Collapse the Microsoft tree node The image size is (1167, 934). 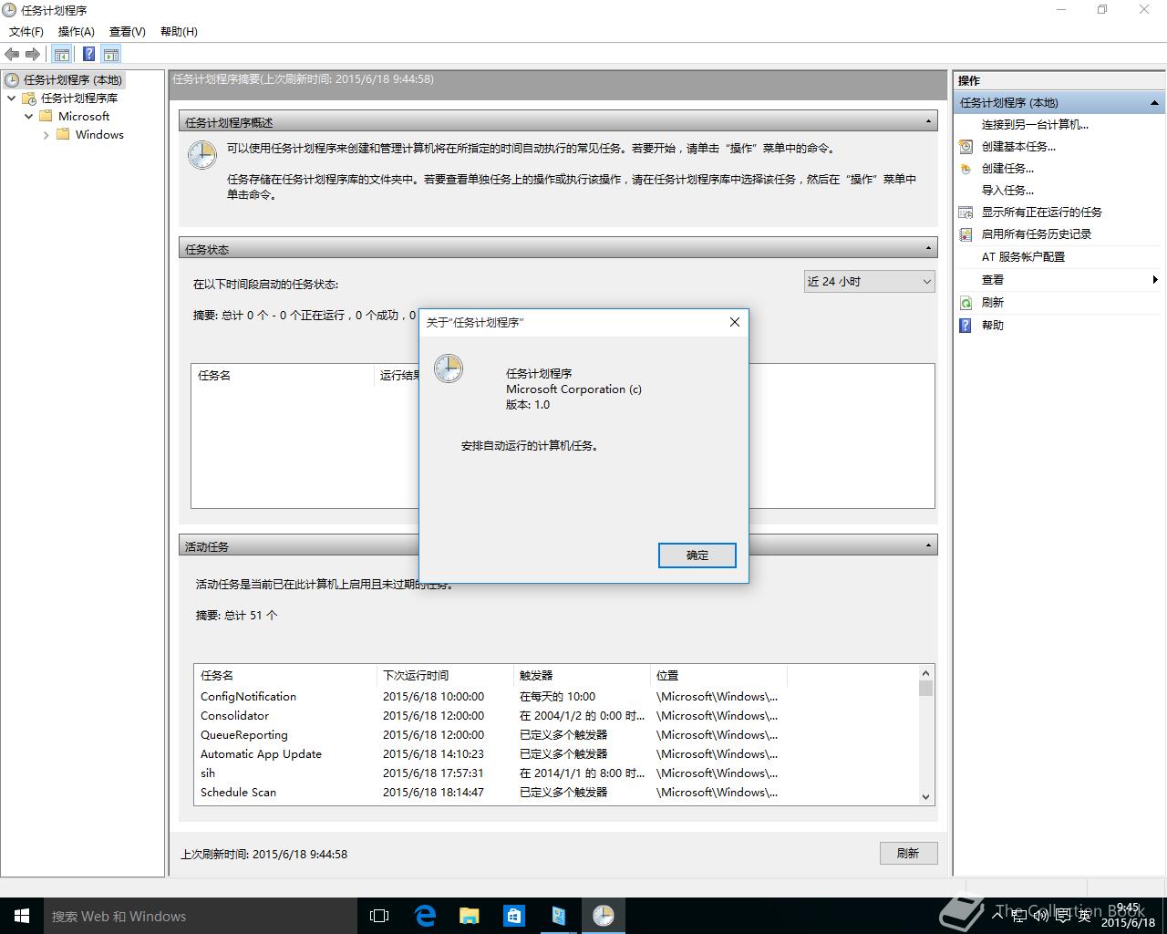[28, 116]
